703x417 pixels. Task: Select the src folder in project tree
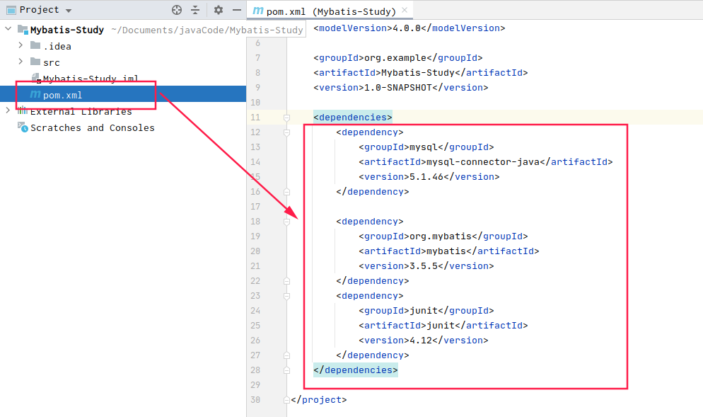click(52, 62)
